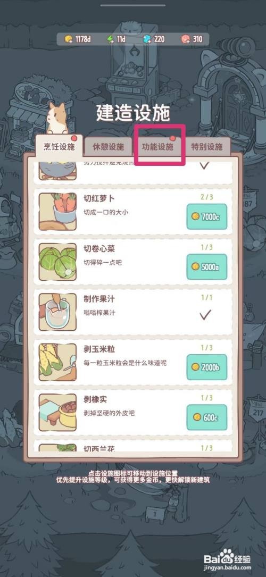Viewport: 266px width, 577px height.
Task: Tap the cat sitting above the panel
Action: coord(56,119)
